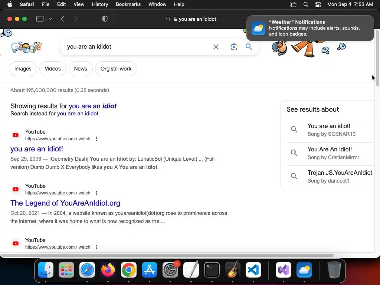Click the magnifier search button

[249, 46]
